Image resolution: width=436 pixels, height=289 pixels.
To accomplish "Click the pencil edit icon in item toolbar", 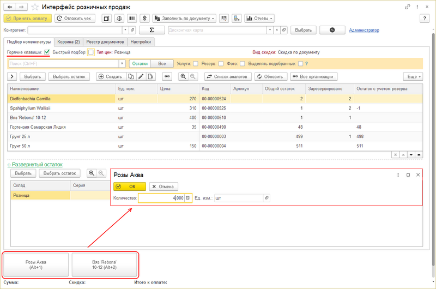I will (141, 76).
